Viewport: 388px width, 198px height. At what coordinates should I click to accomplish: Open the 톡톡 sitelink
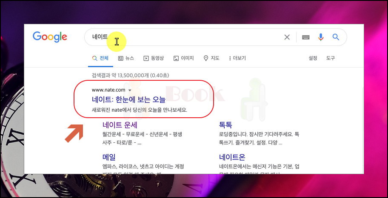pos(225,125)
